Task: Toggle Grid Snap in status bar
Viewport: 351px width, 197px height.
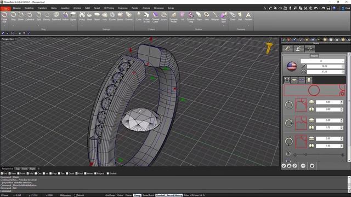Action: click(110, 195)
